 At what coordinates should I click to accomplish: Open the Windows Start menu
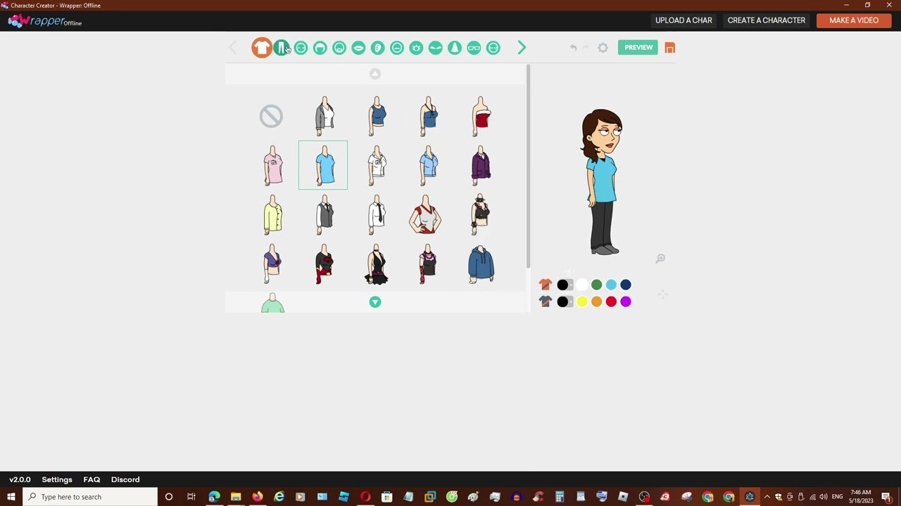point(11,497)
